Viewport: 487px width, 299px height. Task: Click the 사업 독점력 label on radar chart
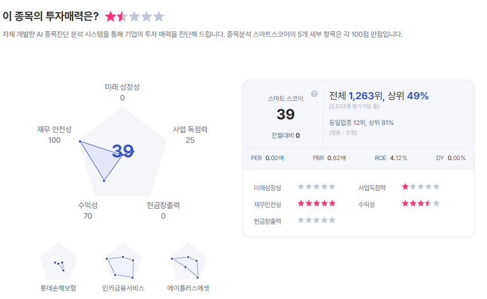point(190,129)
